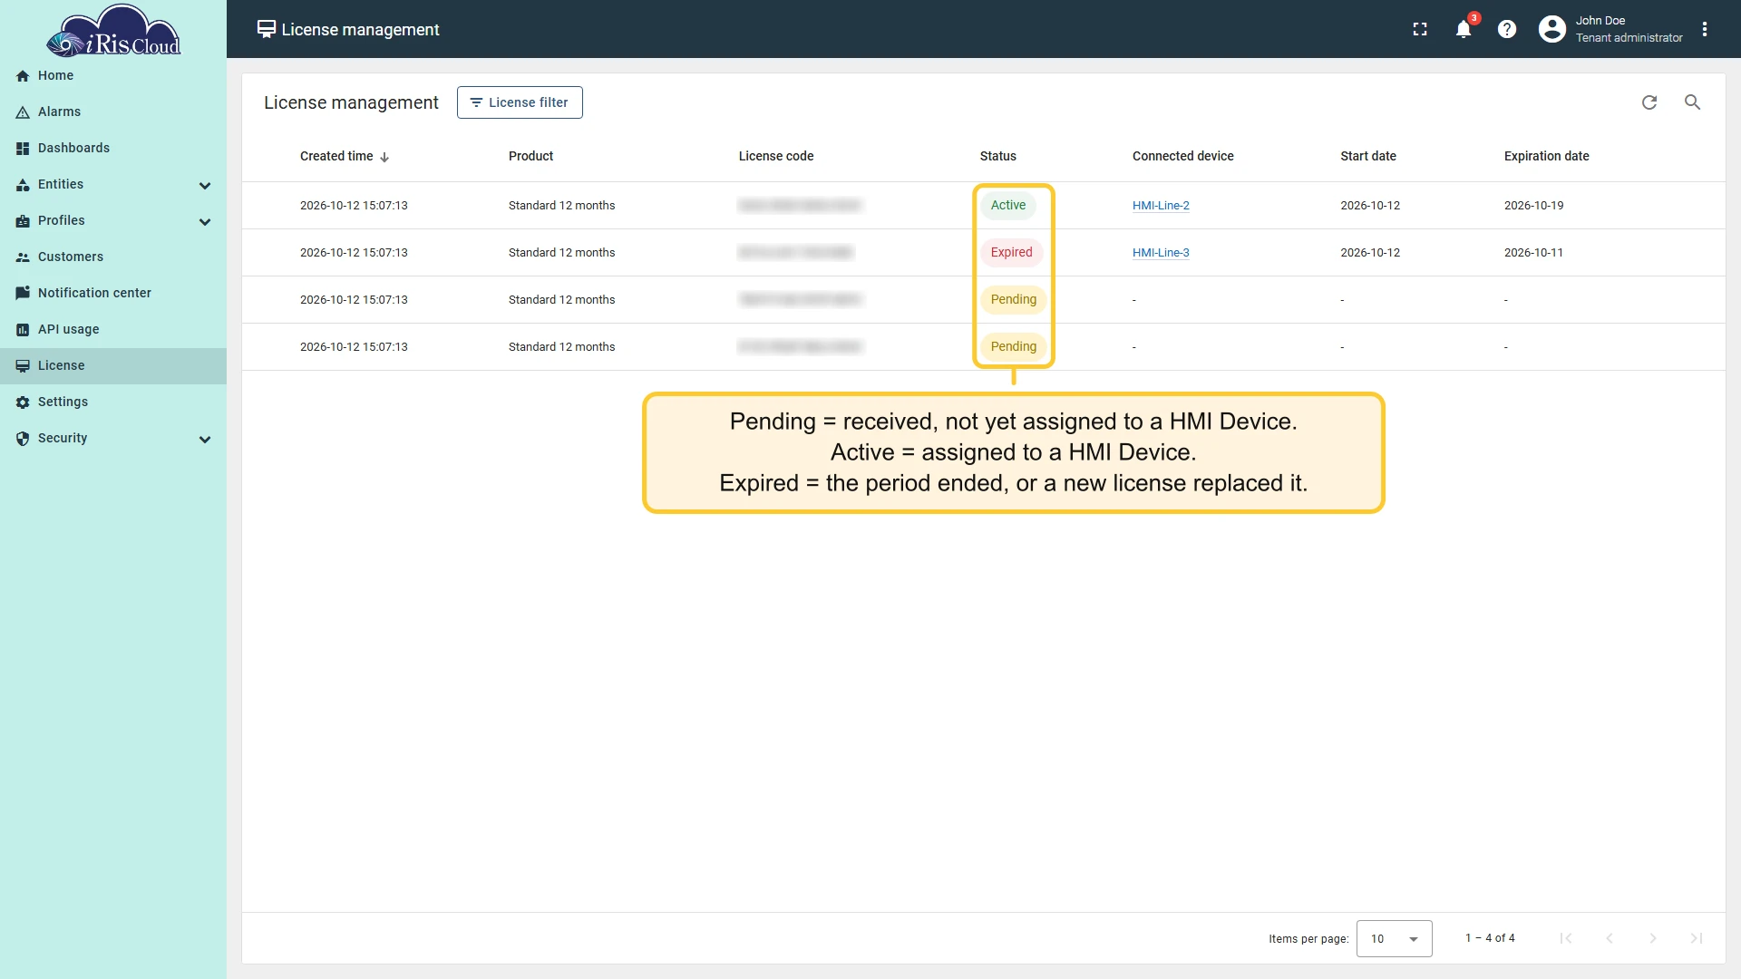
Task: Open Settings in the sidebar
Action: [x=113, y=402]
